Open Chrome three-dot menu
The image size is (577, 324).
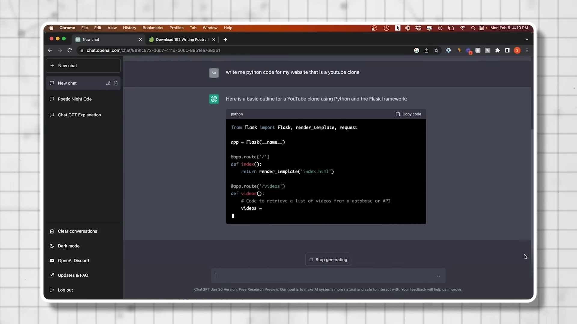point(527,50)
